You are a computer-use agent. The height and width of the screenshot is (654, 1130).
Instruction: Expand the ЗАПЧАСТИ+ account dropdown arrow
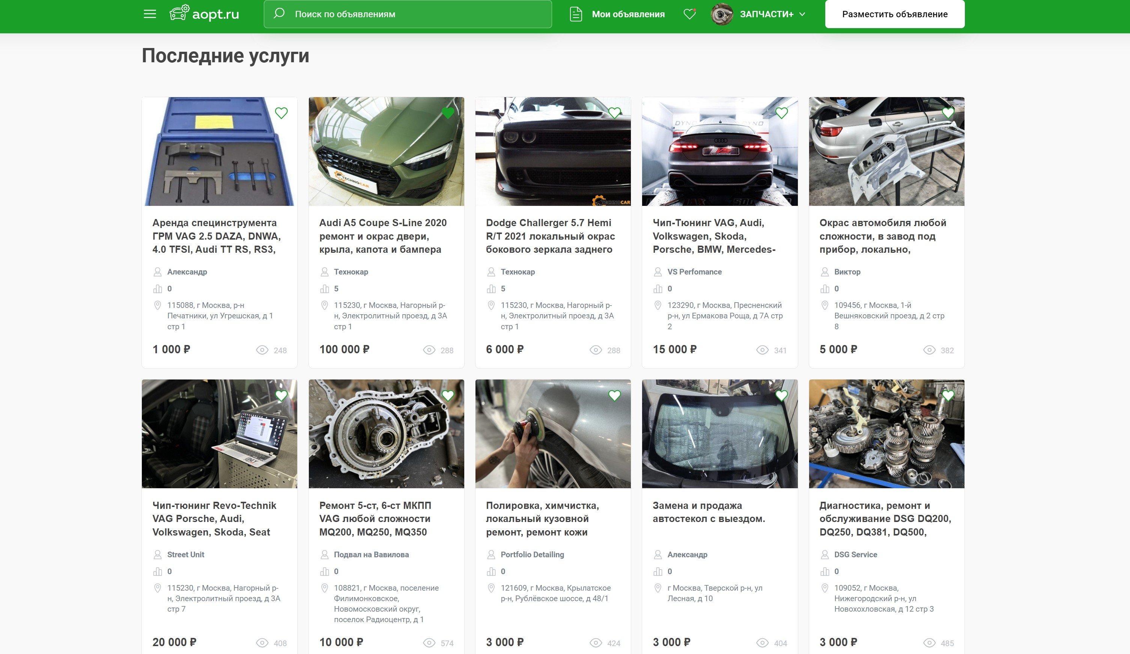point(802,14)
